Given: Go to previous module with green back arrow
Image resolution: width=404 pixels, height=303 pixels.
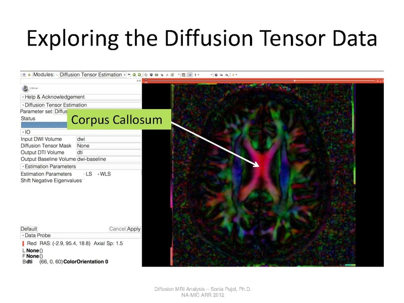Looking at the screenshot, I should tap(134, 75).
